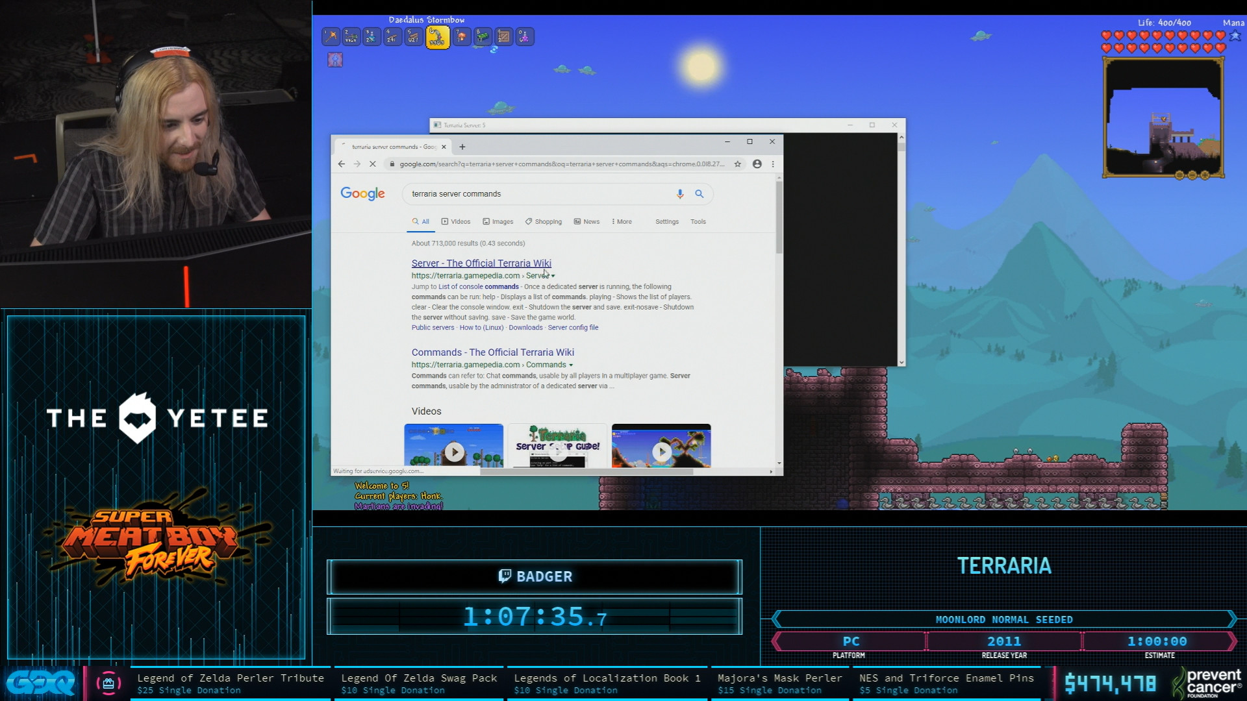This screenshot has width=1247, height=701.
Task: Select the Daedalus Stormbow hotbar slot
Action: [437, 37]
